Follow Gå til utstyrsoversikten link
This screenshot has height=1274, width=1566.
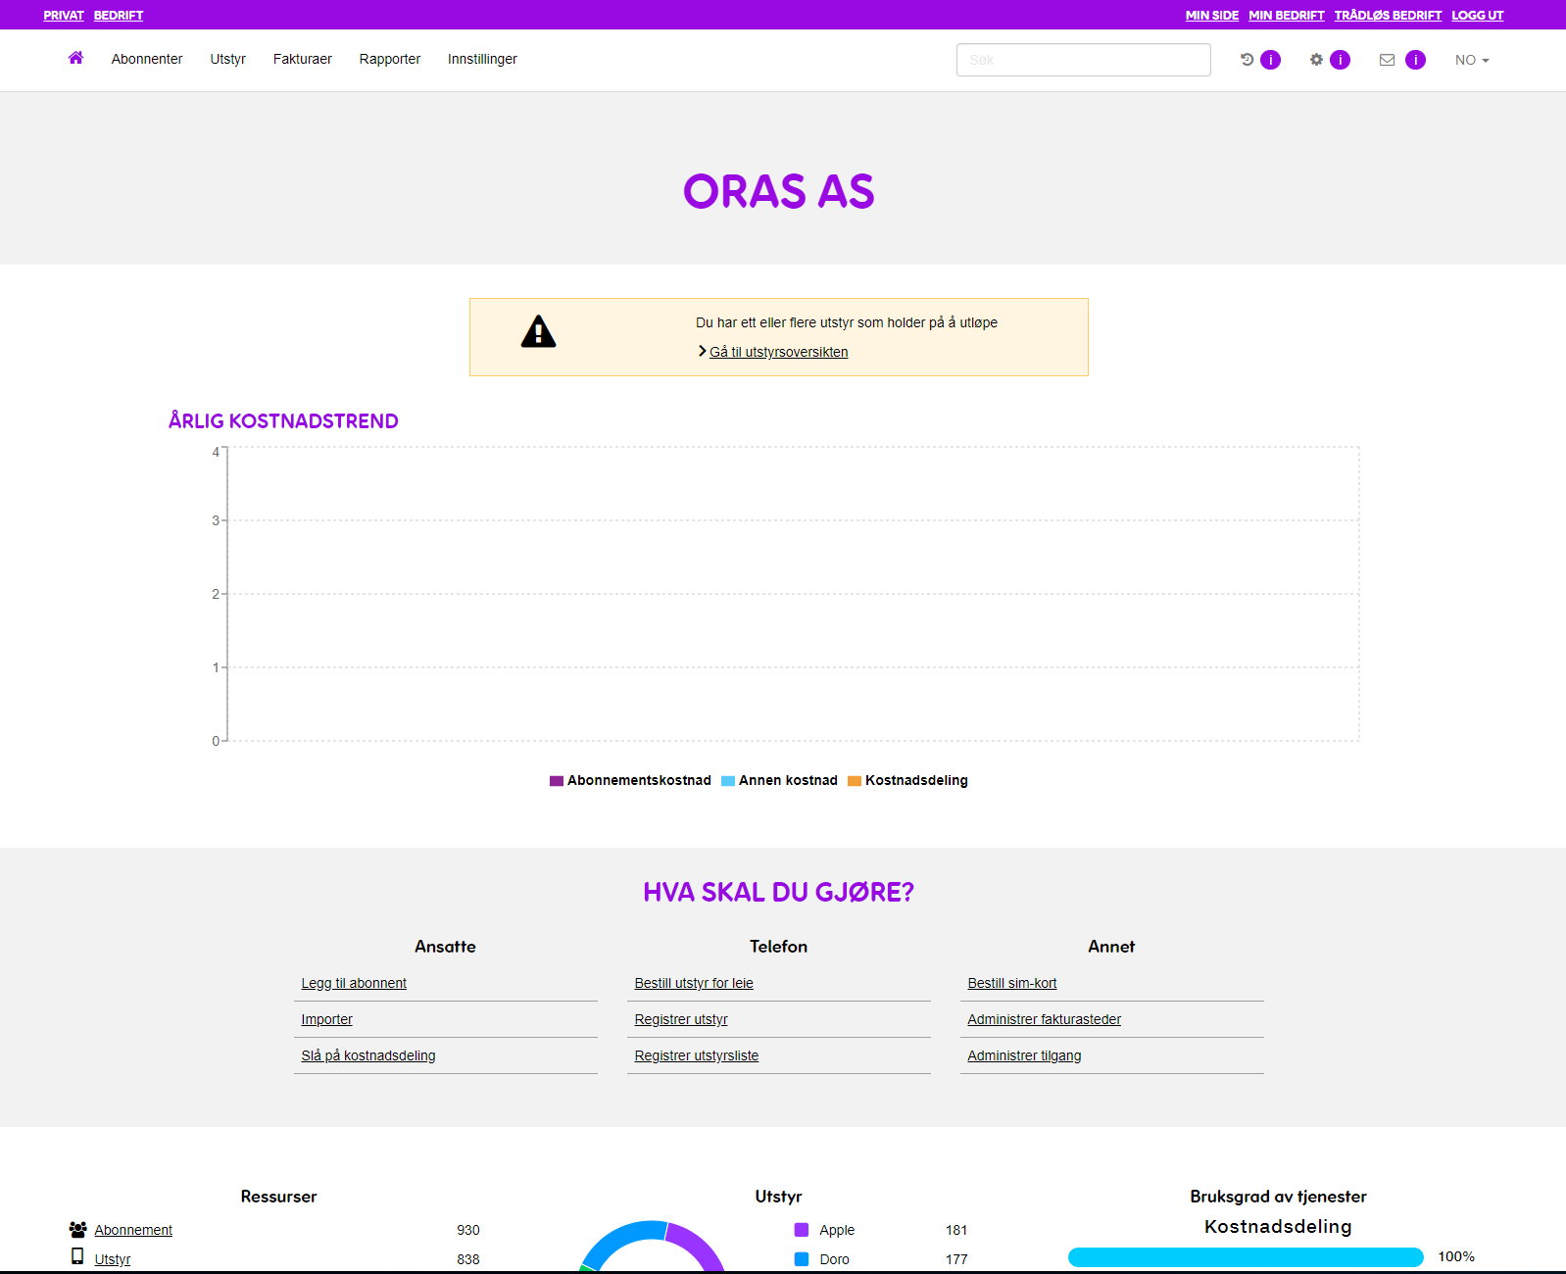pos(779,352)
